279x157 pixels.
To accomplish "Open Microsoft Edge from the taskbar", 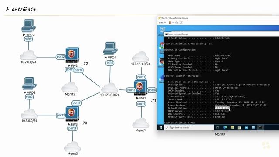I will pyautogui.click(x=225, y=127).
